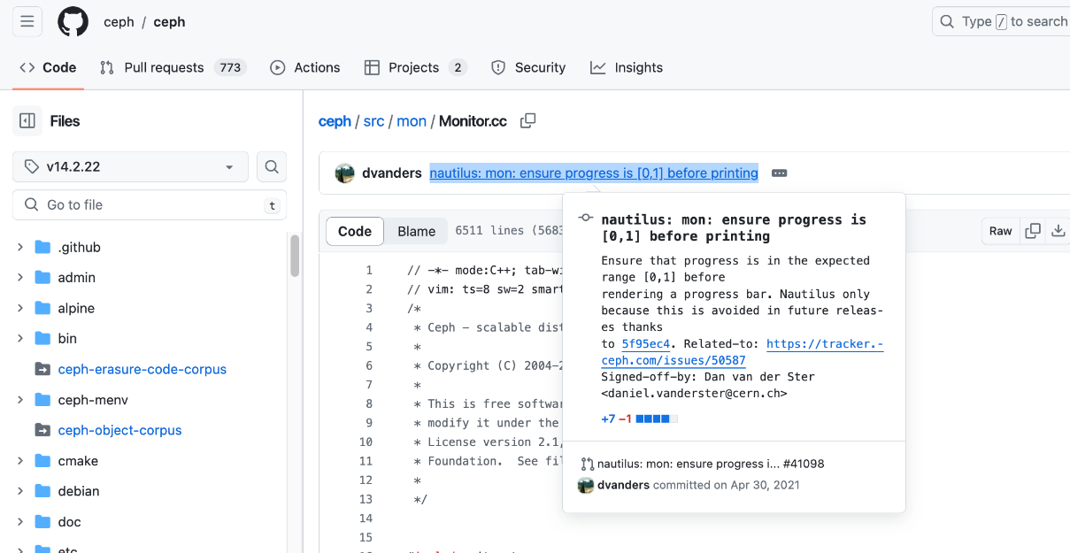Screen dimensions: 1070x553
Task: Go to the GitHub home logo
Action: 73,22
